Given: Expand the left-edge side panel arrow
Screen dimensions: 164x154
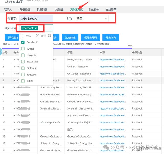Looking at the screenshot, I should pos(1,51).
